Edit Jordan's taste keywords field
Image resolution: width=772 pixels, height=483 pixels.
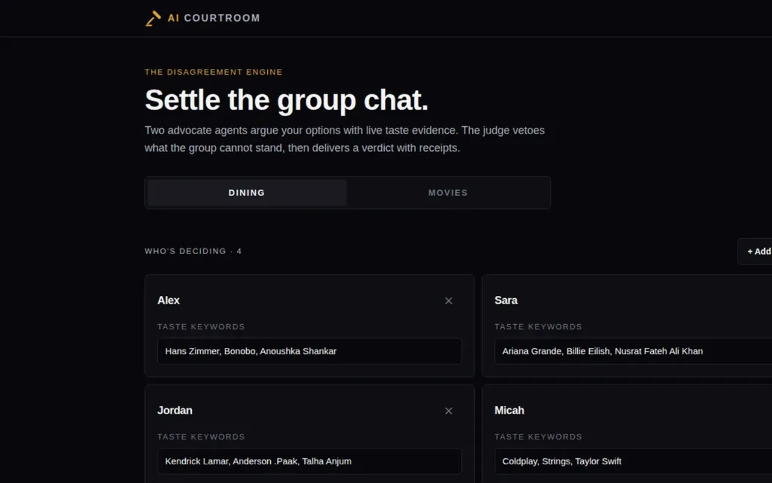click(x=309, y=461)
